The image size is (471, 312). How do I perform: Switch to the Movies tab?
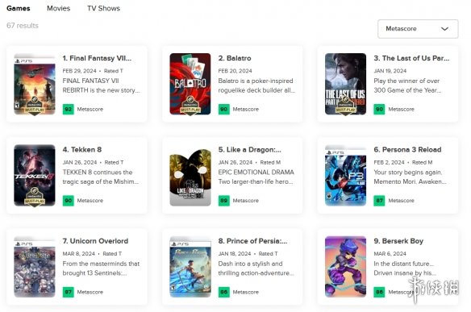(59, 8)
